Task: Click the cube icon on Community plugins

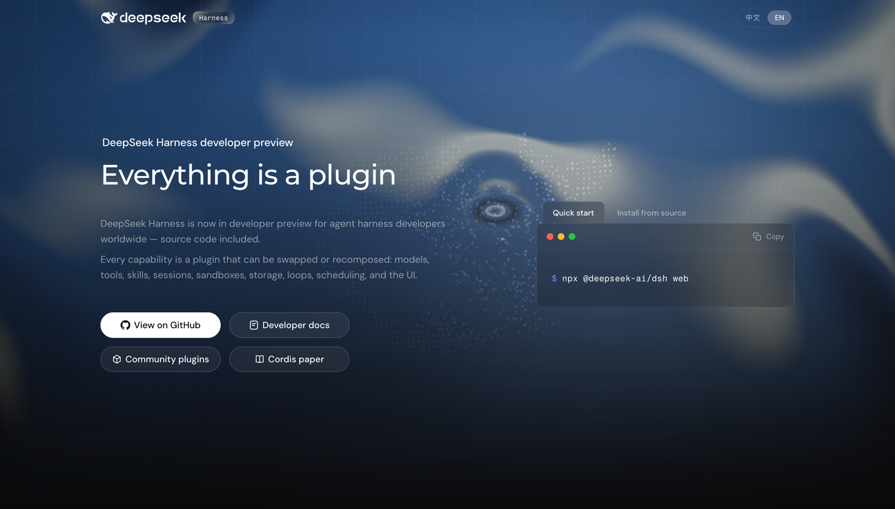Action: pyautogui.click(x=117, y=359)
